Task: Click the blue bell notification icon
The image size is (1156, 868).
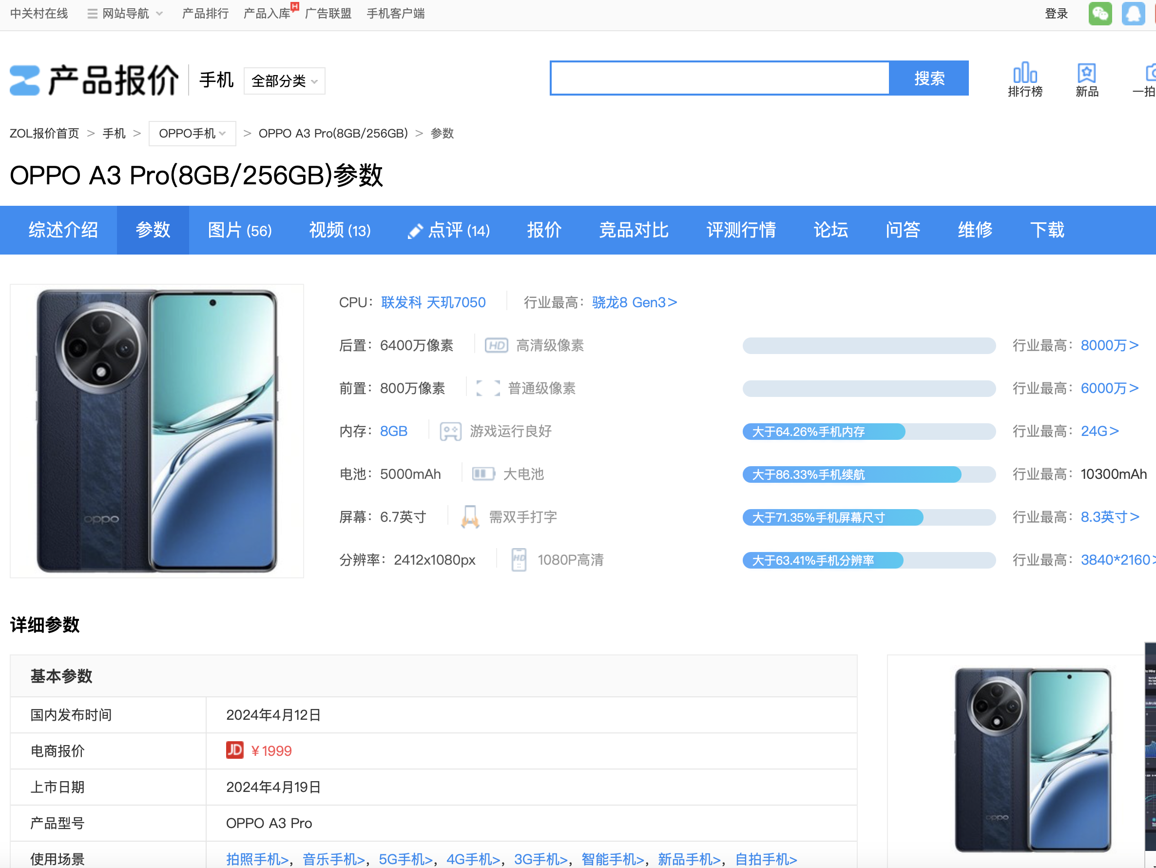Action: click(1133, 14)
